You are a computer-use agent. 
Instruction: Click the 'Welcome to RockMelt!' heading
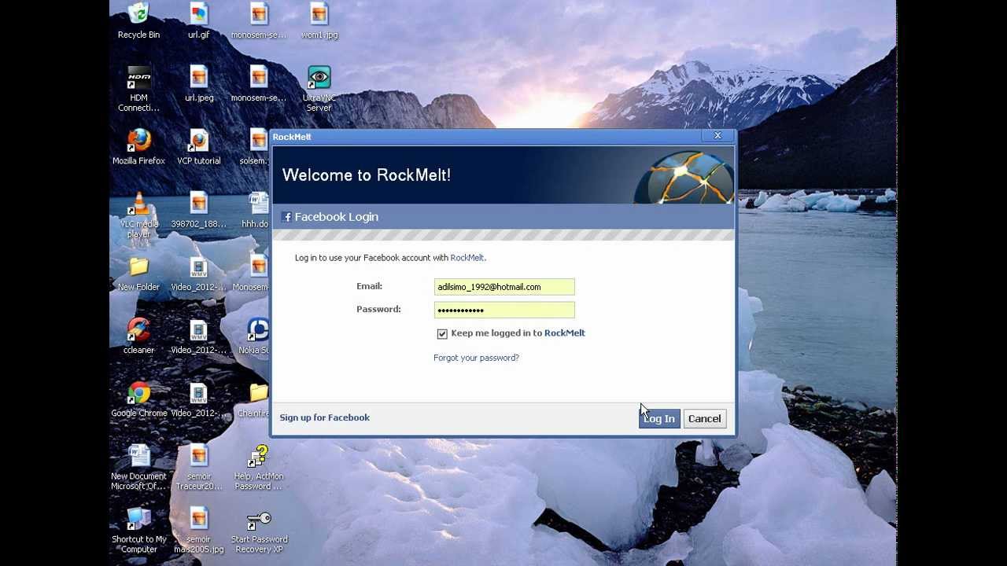click(367, 175)
